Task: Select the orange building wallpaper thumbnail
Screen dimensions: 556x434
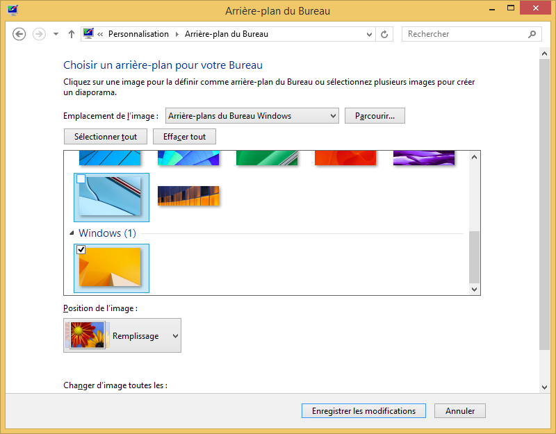Action: point(188,196)
